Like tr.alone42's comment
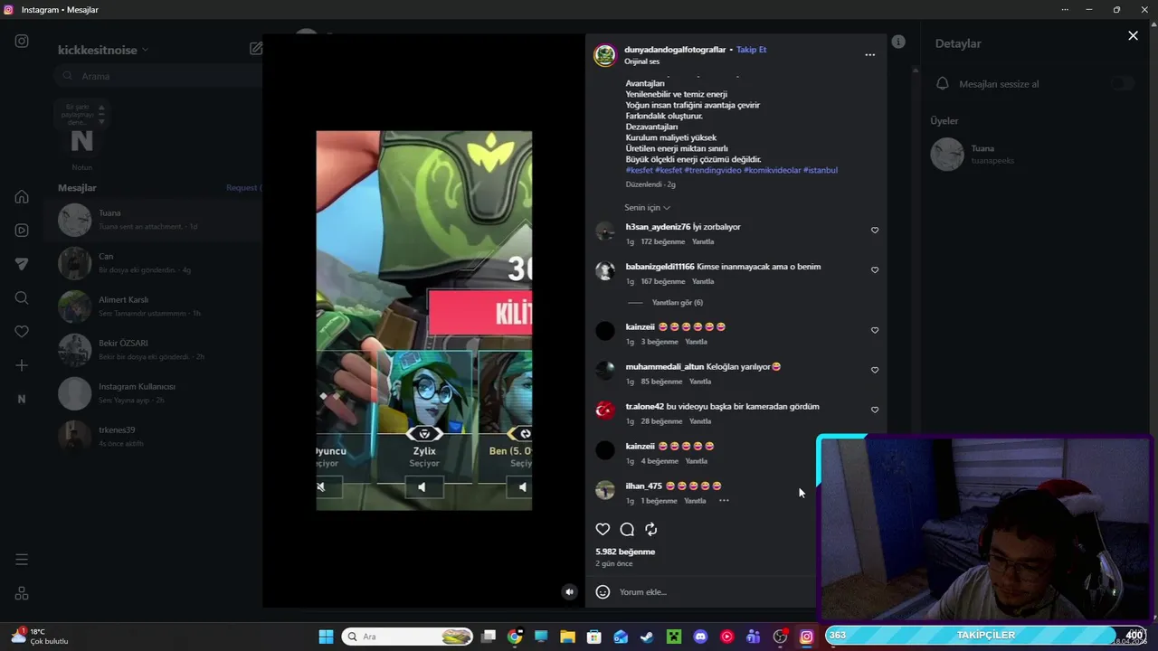1158x651 pixels. 875,410
